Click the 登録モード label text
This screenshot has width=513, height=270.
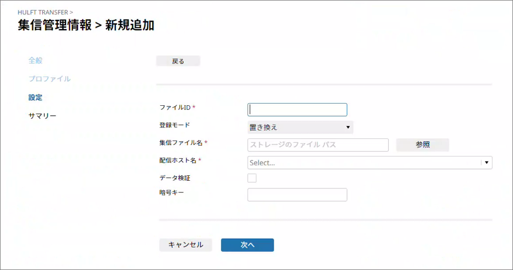tap(174, 125)
